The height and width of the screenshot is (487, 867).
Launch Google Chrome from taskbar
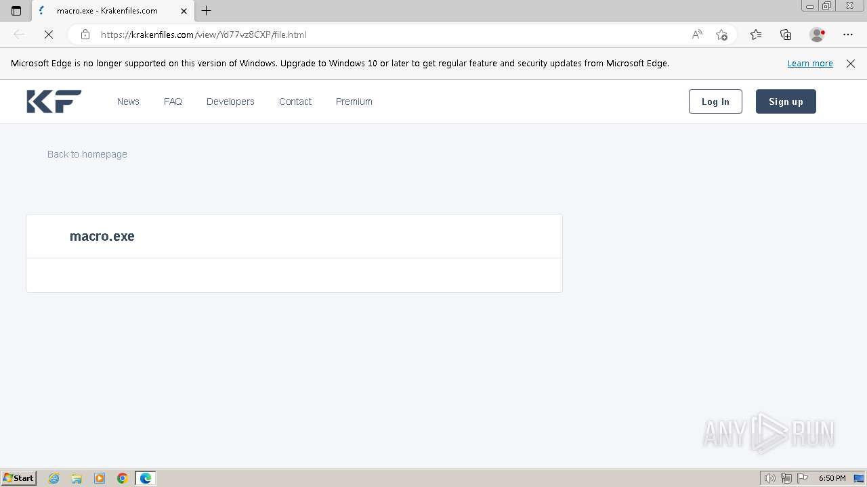click(x=123, y=478)
